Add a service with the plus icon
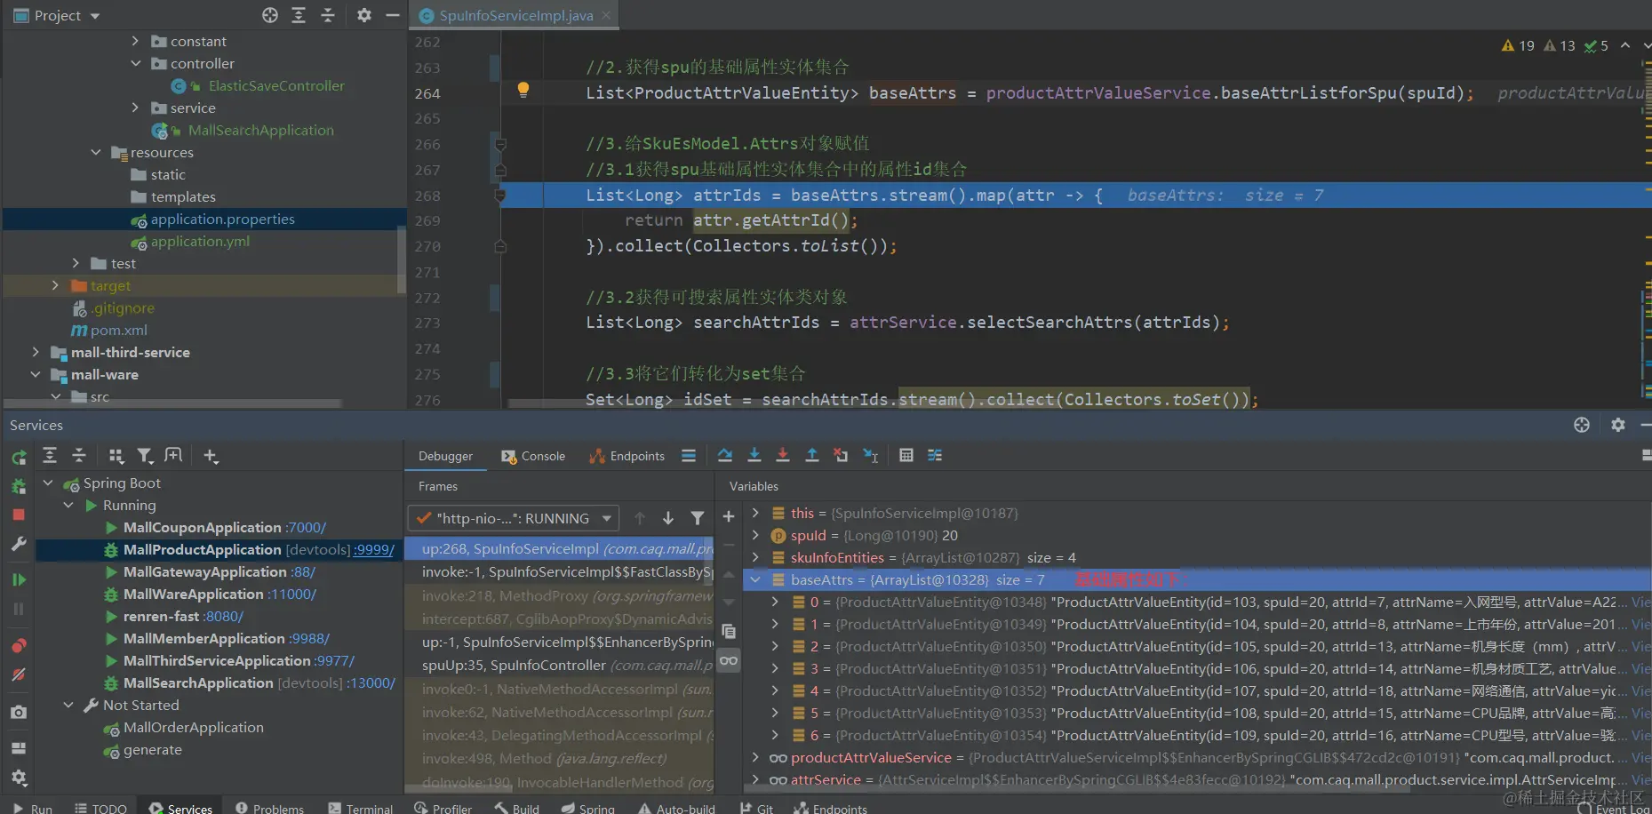Viewport: 1652px width, 814px height. click(x=210, y=456)
